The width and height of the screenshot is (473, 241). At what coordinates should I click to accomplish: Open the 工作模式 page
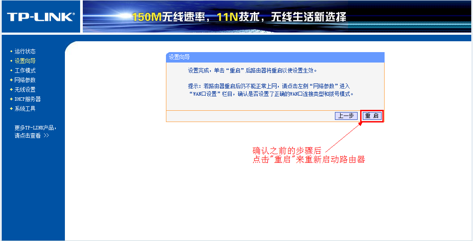(25, 71)
